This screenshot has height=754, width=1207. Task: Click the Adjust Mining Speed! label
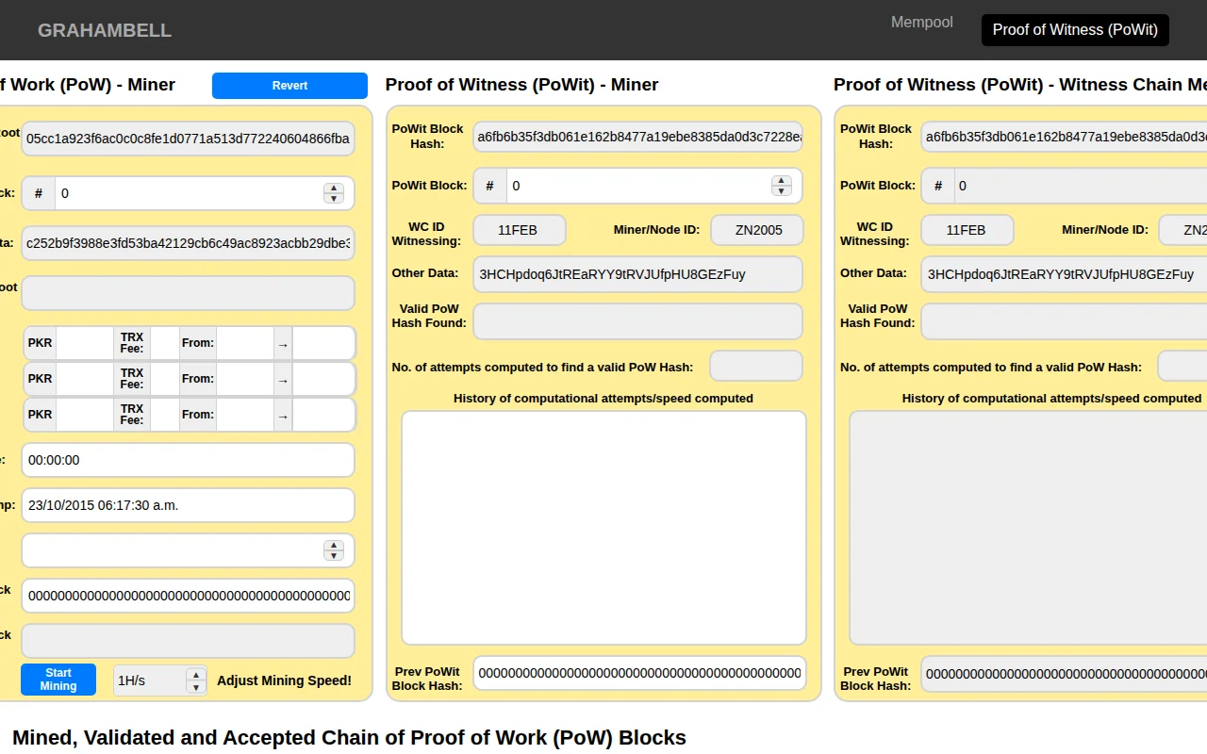tap(284, 680)
